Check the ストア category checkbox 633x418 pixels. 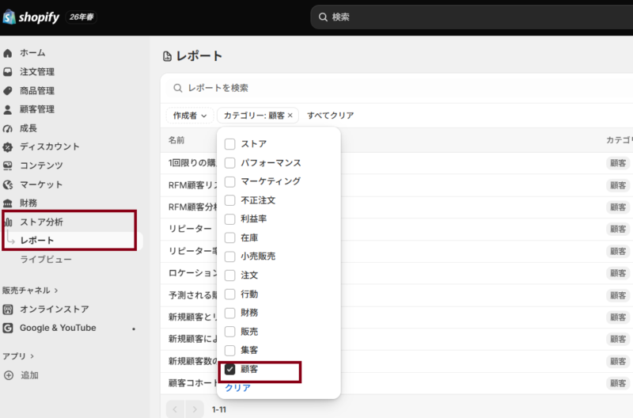point(229,144)
